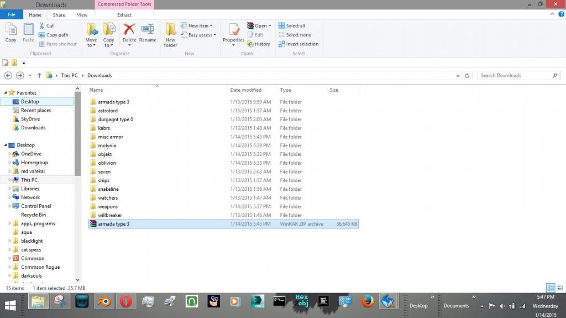Image resolution: width=566 pixels, height=318 pixels.
Task: Click Copy path in Clipboard group
Action: 54,35
